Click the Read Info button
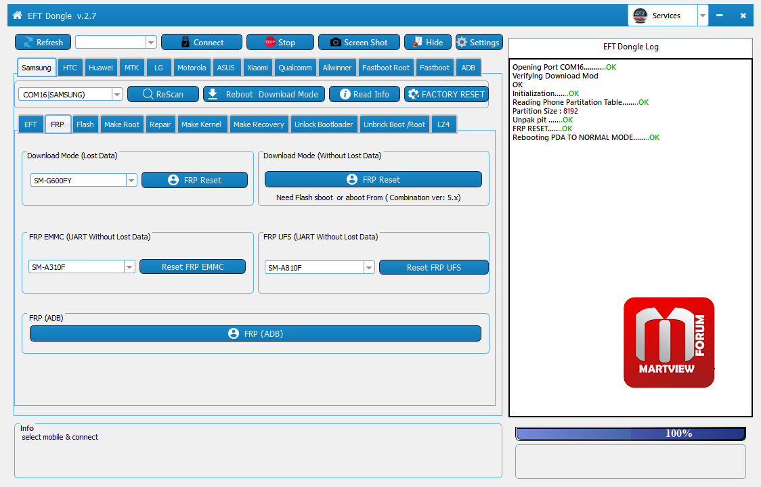Viewport: 761px width, 487px height. pos(364,94)
